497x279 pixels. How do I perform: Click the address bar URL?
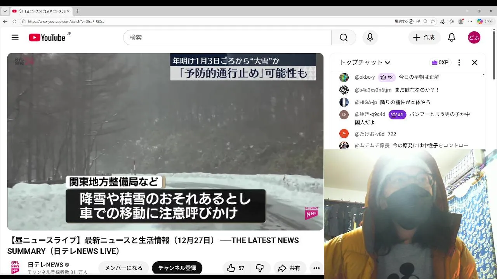[x=66, y=22]
